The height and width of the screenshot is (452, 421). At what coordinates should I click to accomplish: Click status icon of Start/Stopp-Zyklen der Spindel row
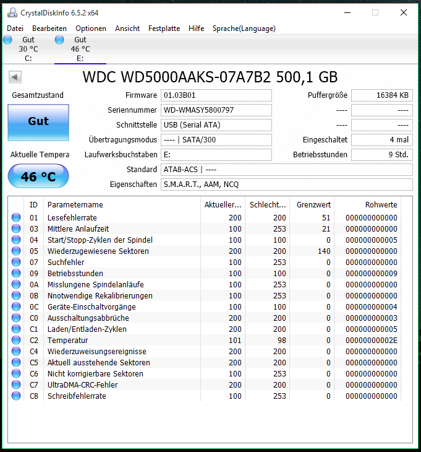(x=16, y=240)
